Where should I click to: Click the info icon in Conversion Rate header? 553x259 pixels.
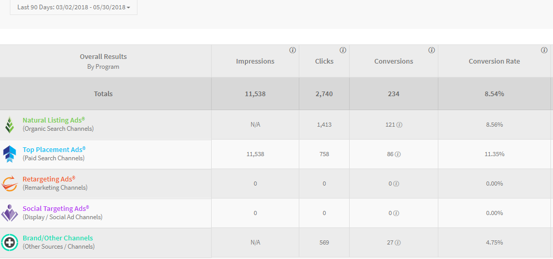544,51
